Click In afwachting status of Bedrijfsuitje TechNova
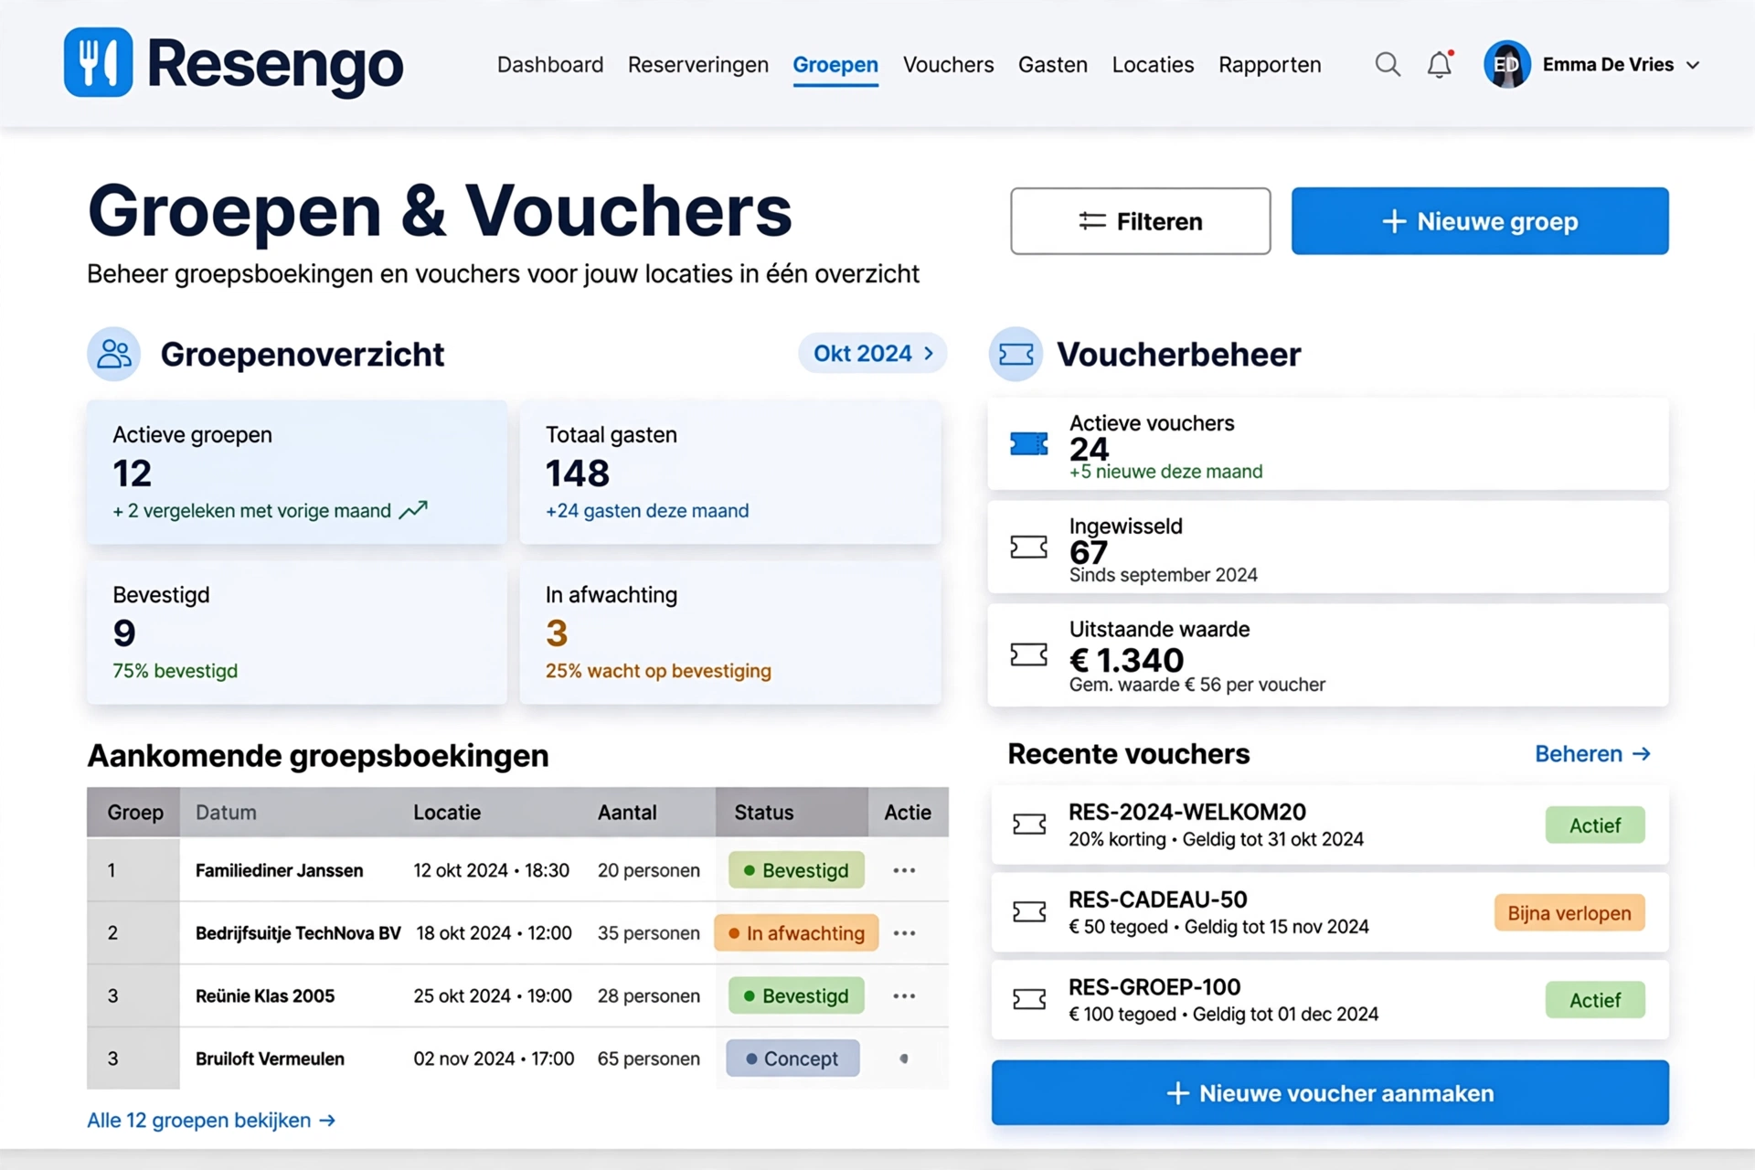 pyautogui.click(x=796, y=933)
